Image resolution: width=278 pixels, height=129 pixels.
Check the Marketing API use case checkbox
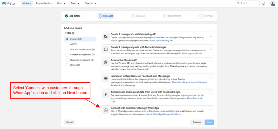[x=211, y=35]
